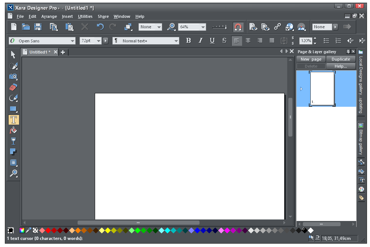Viewport: 370px width, 247px height.
Task: Select the Shadow tool
Action: tap(13, 152)
